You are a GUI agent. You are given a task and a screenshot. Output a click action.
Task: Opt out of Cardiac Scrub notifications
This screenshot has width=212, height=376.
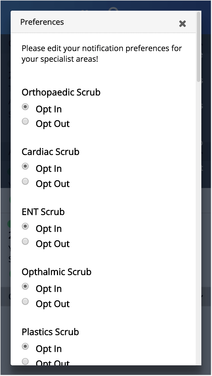pyautogui.click(x=25, y=181)
